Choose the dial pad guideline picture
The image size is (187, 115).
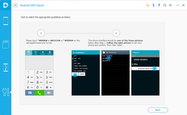39,73
